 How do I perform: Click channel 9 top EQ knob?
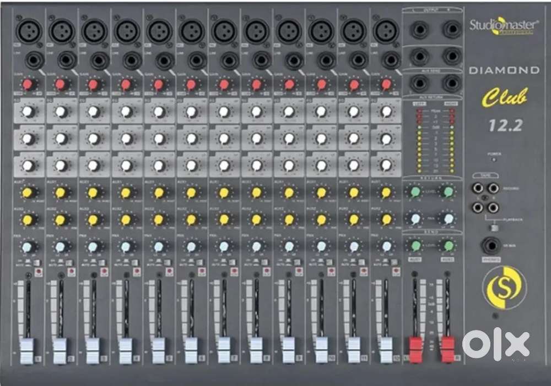click(289, 112)
